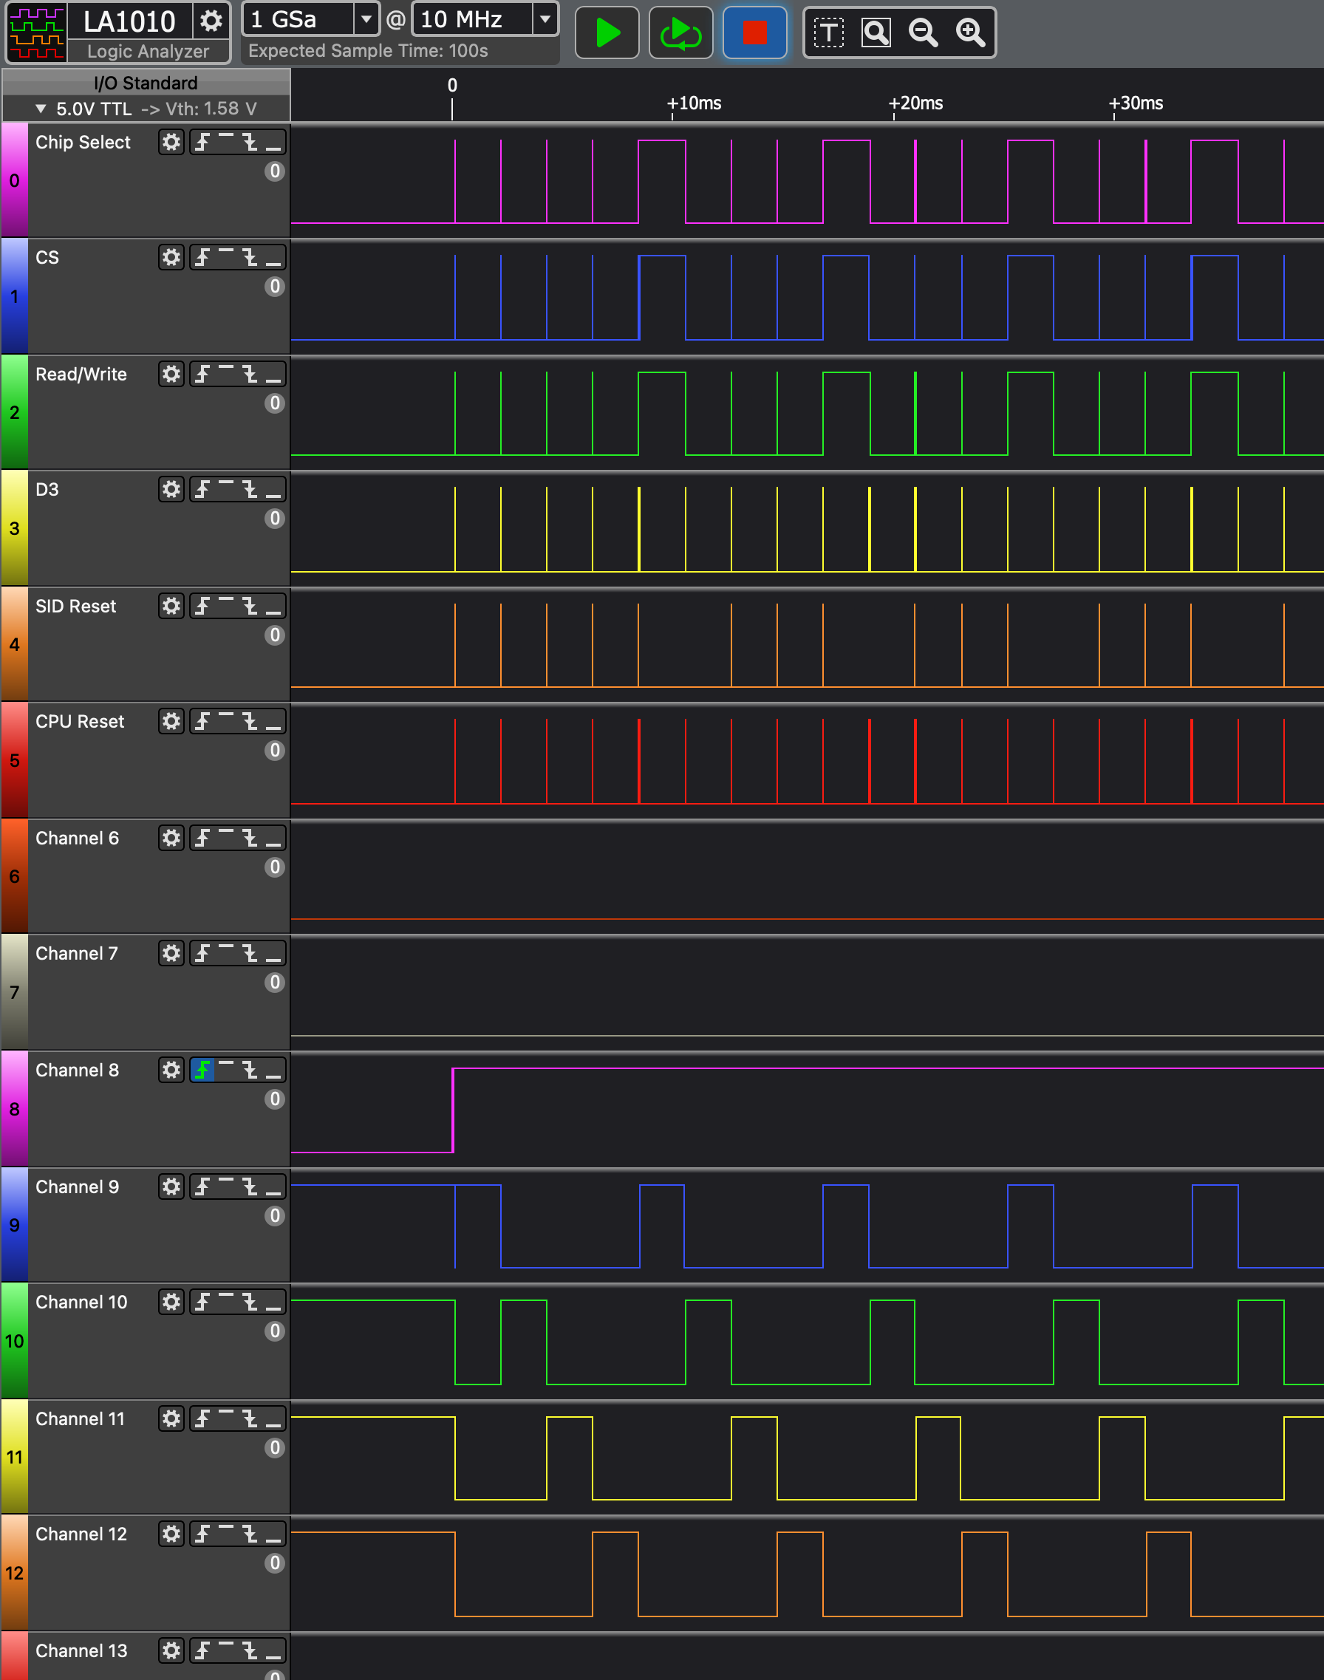Click the Channel 8 rising edge on waveform
Image resolution: width=1324 pixels, height=1680 pixels.
pyautogui.click(x=453, y=1110)
